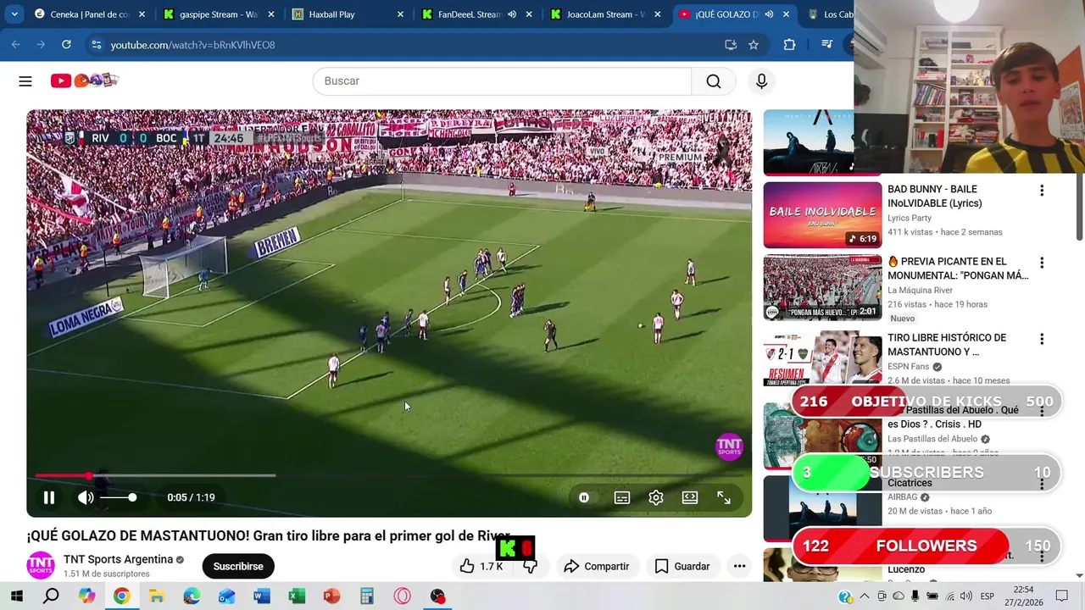Screen dimensions: 1085x610
Task: Go to the YouTube home logo
Action: pyautogui.click(x=84, y=80)
